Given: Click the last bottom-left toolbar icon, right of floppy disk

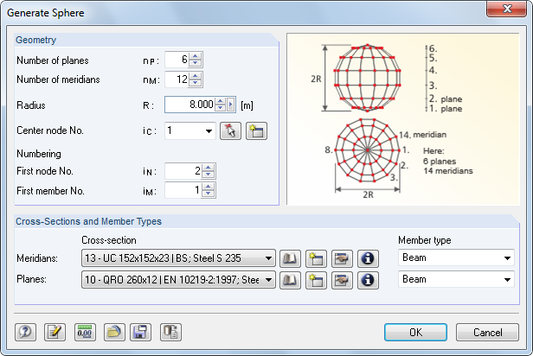Looking at the screenshot, I should point(170,332).
